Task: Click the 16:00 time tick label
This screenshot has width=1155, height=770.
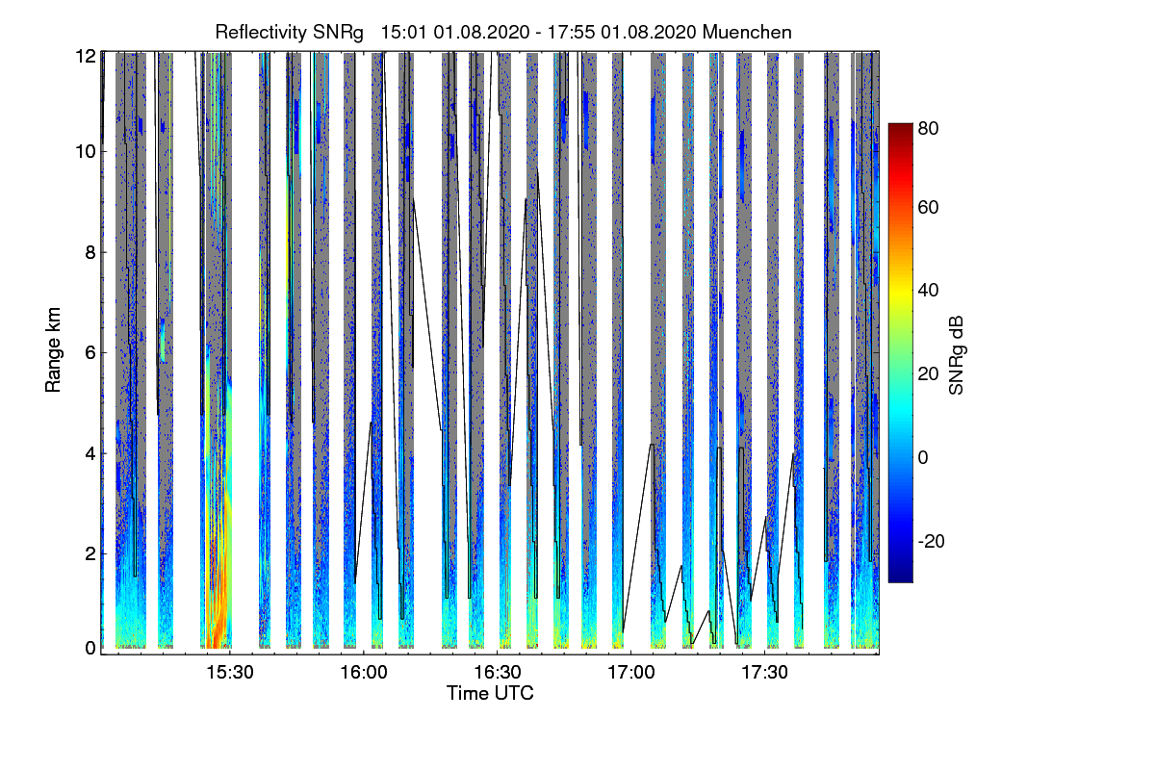Action: coord(363,673)
